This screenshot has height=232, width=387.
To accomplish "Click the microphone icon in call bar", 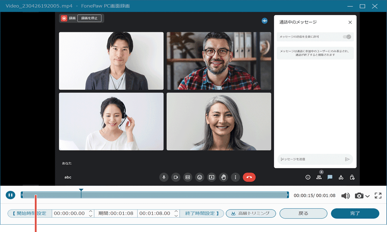I will tap(164, 177).
